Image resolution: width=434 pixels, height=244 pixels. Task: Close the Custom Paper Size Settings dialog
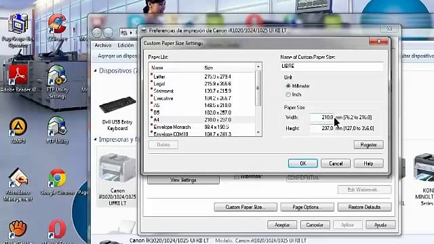pyautogui.click(x=378, y=41)
